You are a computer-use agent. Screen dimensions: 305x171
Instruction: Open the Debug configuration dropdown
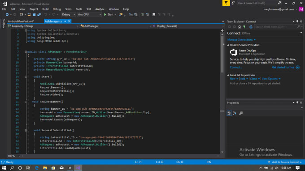69,15
